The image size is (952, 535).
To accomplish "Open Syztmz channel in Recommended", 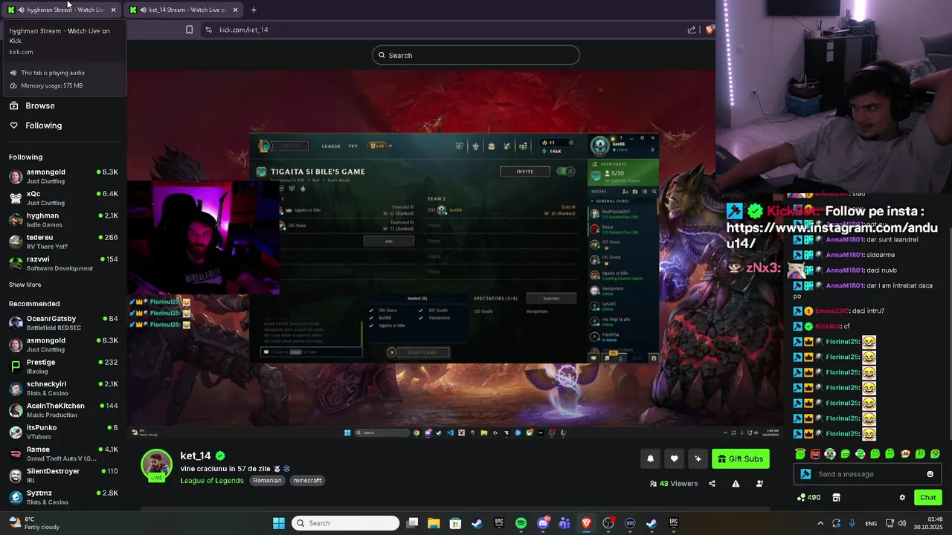I will pos(63,497).
